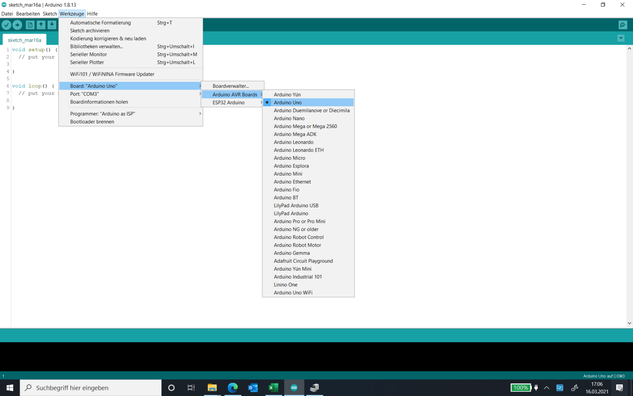Click the green 100% tray indicator
The height and width of the screenshot is (396, 633).
coord(520,387)
